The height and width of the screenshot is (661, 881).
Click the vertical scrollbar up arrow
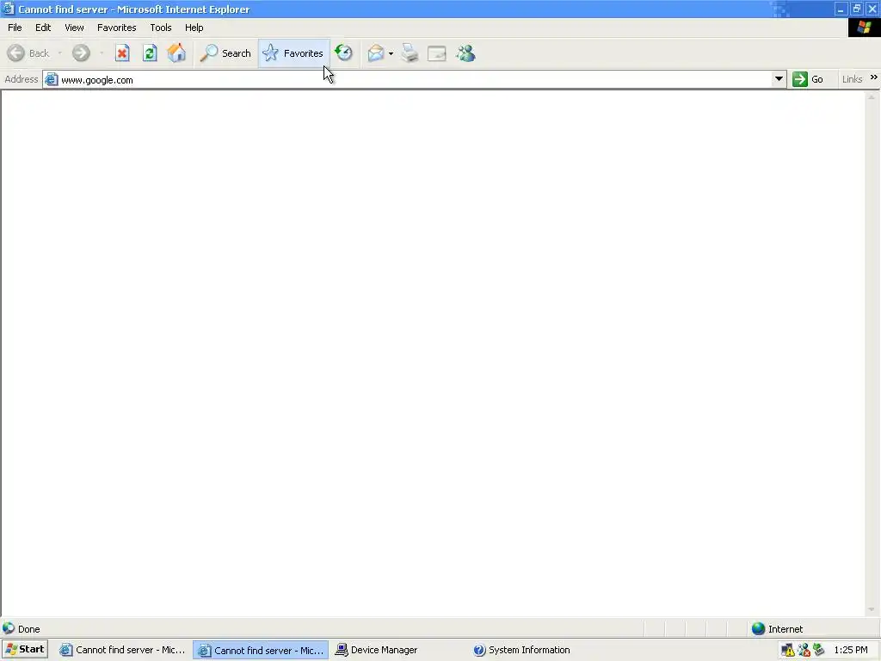[x=872, y=97]
